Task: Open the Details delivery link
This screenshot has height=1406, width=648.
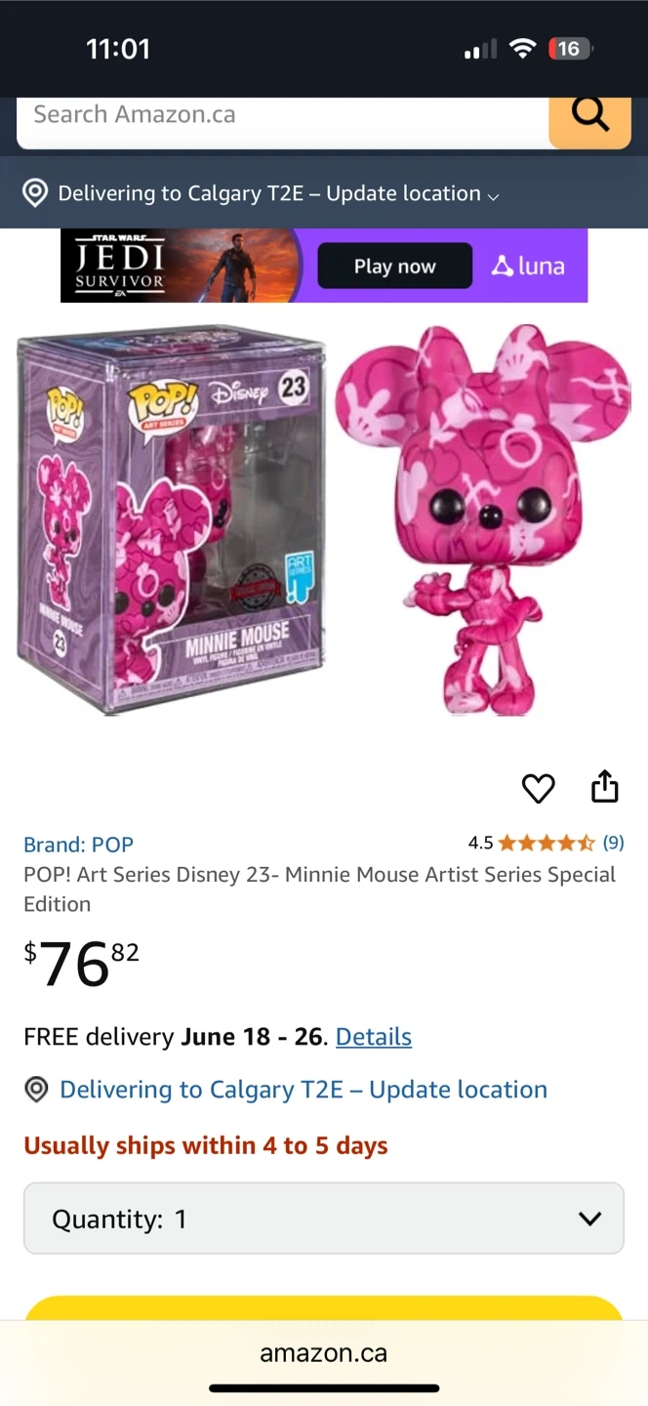Action: [x=374, y=1037]
